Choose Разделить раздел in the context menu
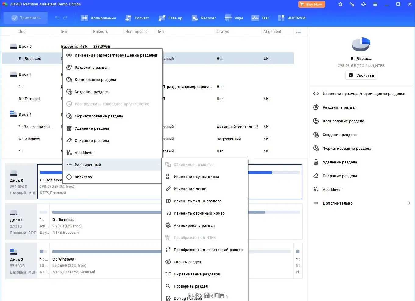The width and height of the screenshot is (415, 301). 112,67
